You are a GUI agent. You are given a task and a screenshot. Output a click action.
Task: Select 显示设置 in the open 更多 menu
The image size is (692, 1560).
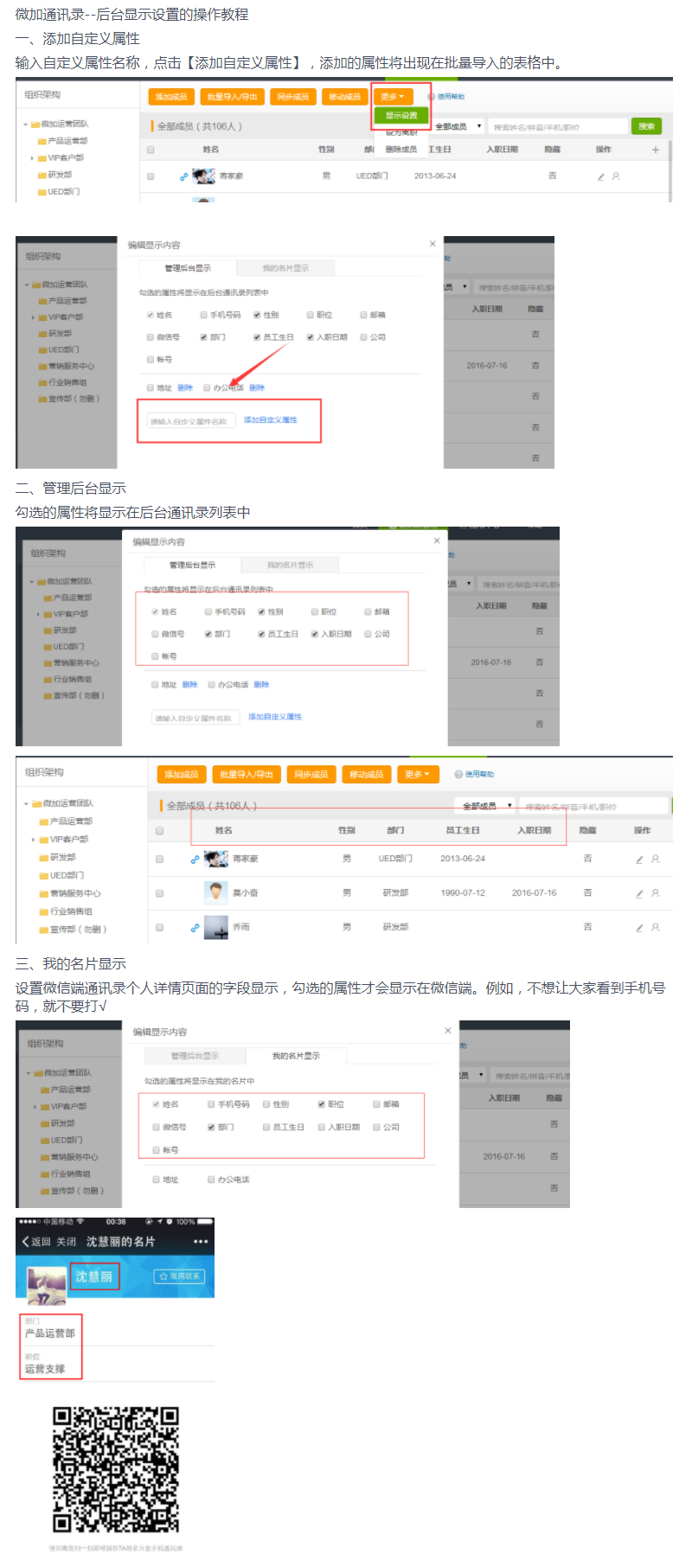click(x=401, y=115)
